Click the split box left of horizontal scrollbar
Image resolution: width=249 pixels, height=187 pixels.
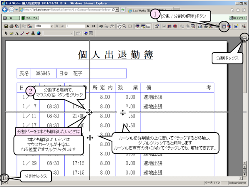click(3, 178)
